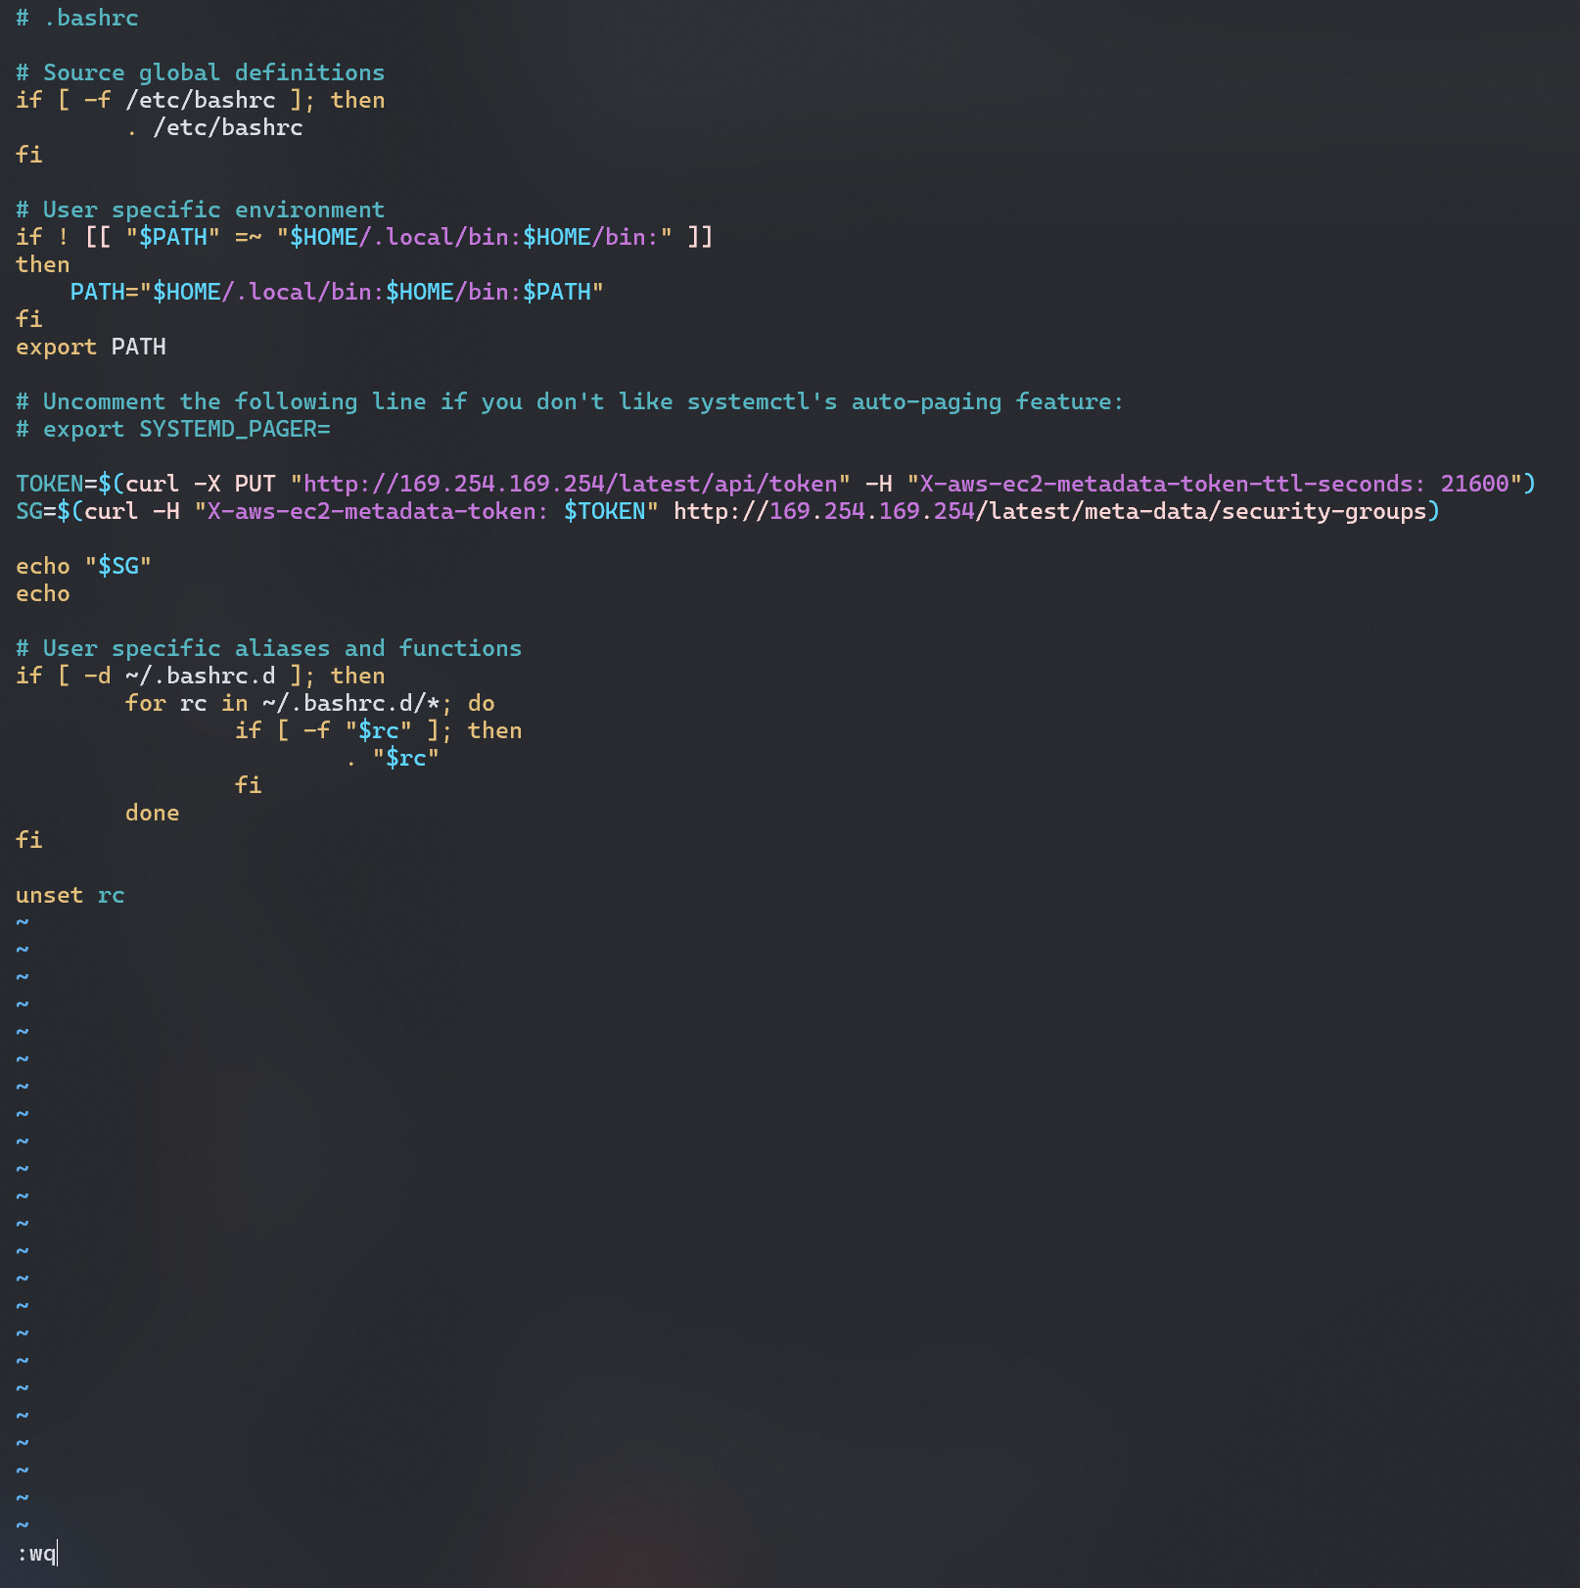1580x1588 pixels.
Task: Click the 'done' keyword
Action: click(x=153, y=813)
